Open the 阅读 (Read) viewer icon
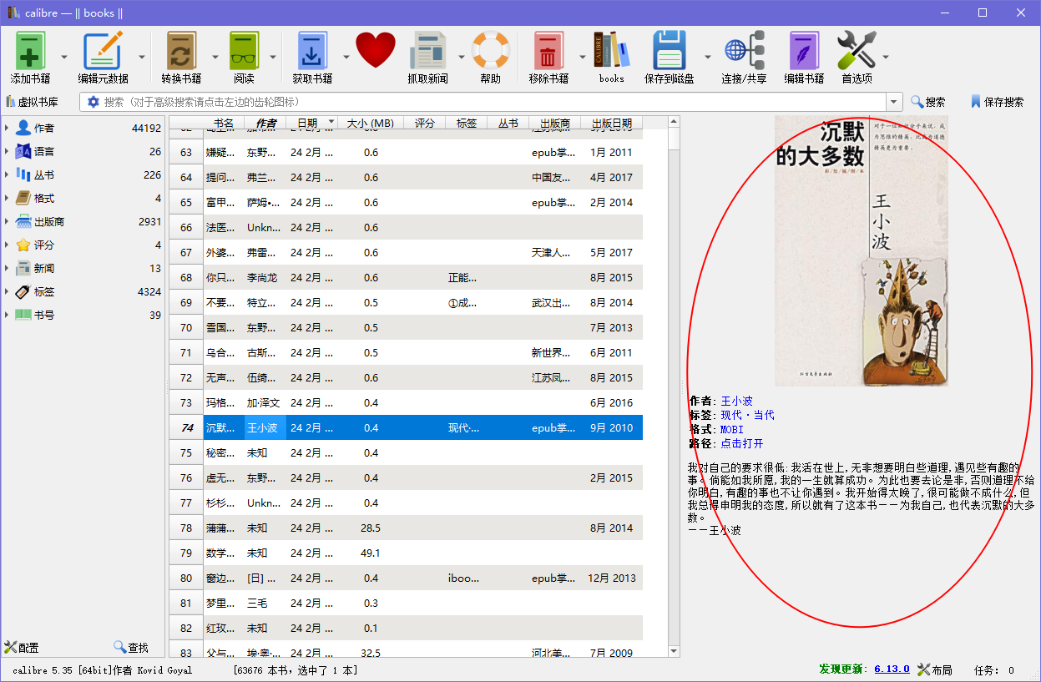This screenshot has height=682, width=1041. coord(244,50)
